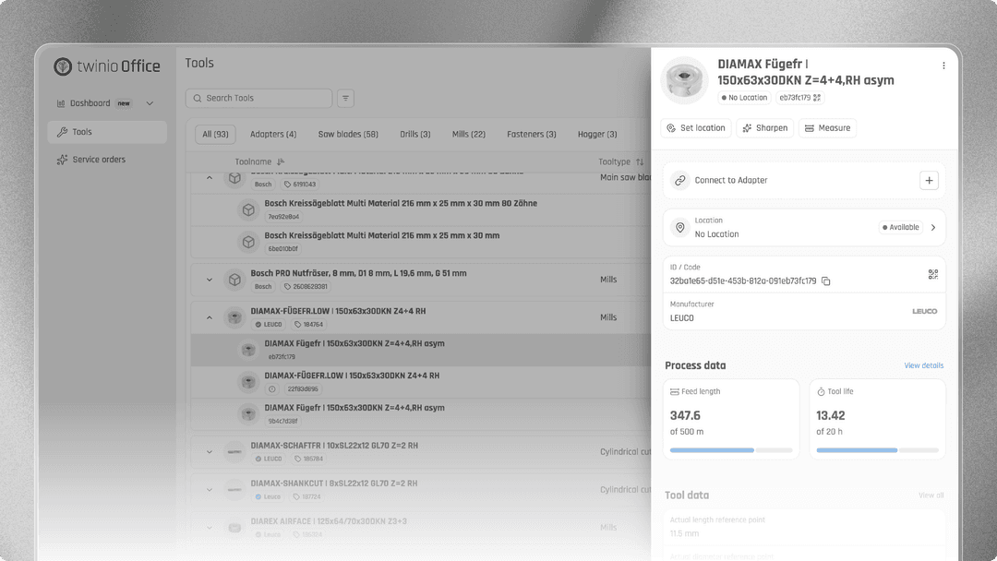This screenshot has height=561, width=997.
Task: Expand the DIAREX AIRFACE row
Action: [210, 528]
